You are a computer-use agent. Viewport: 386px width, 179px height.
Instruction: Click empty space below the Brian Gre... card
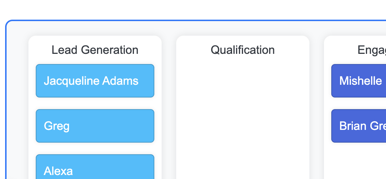click(x=358, y=160)
